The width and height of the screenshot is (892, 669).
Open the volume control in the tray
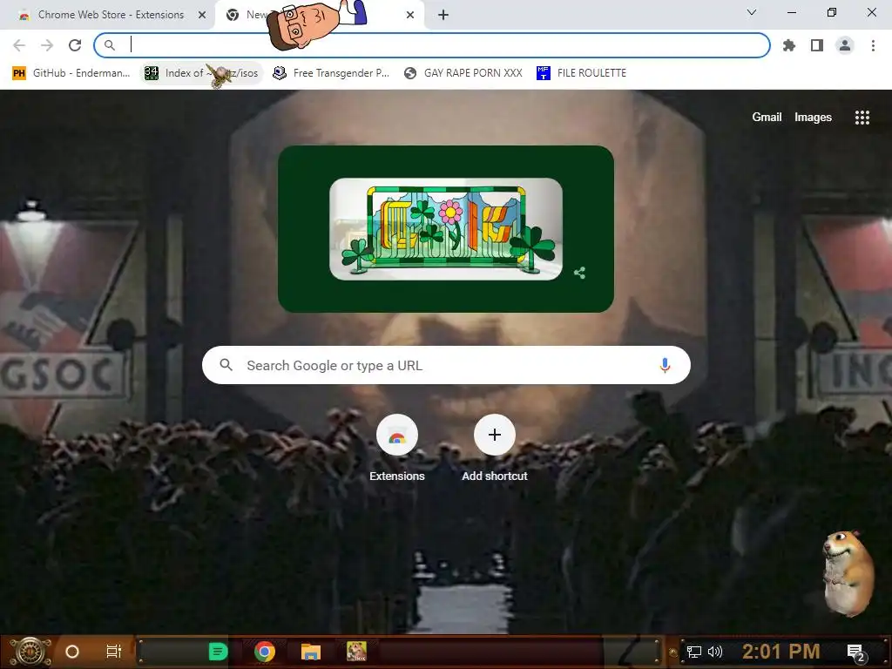[715, 652]
